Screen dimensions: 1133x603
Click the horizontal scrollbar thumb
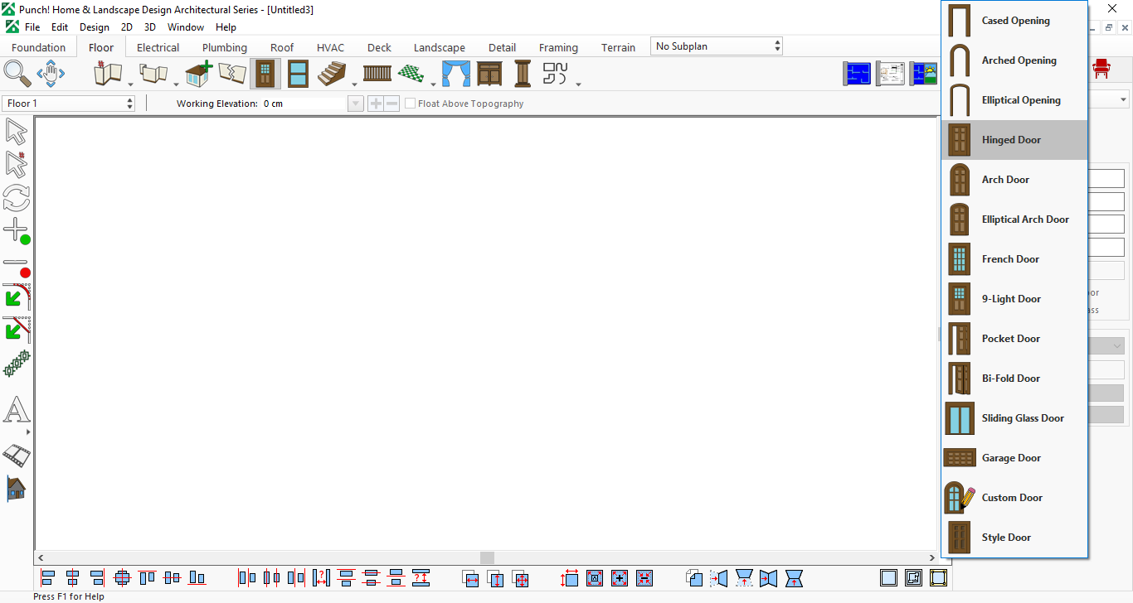[x=487, y=558]
